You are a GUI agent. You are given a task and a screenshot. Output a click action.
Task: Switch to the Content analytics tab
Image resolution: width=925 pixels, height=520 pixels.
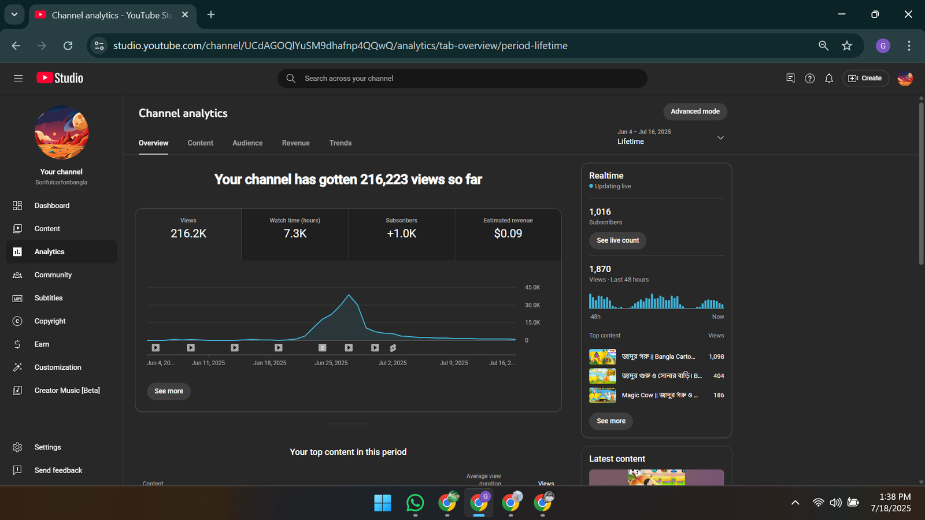point(200,143)
